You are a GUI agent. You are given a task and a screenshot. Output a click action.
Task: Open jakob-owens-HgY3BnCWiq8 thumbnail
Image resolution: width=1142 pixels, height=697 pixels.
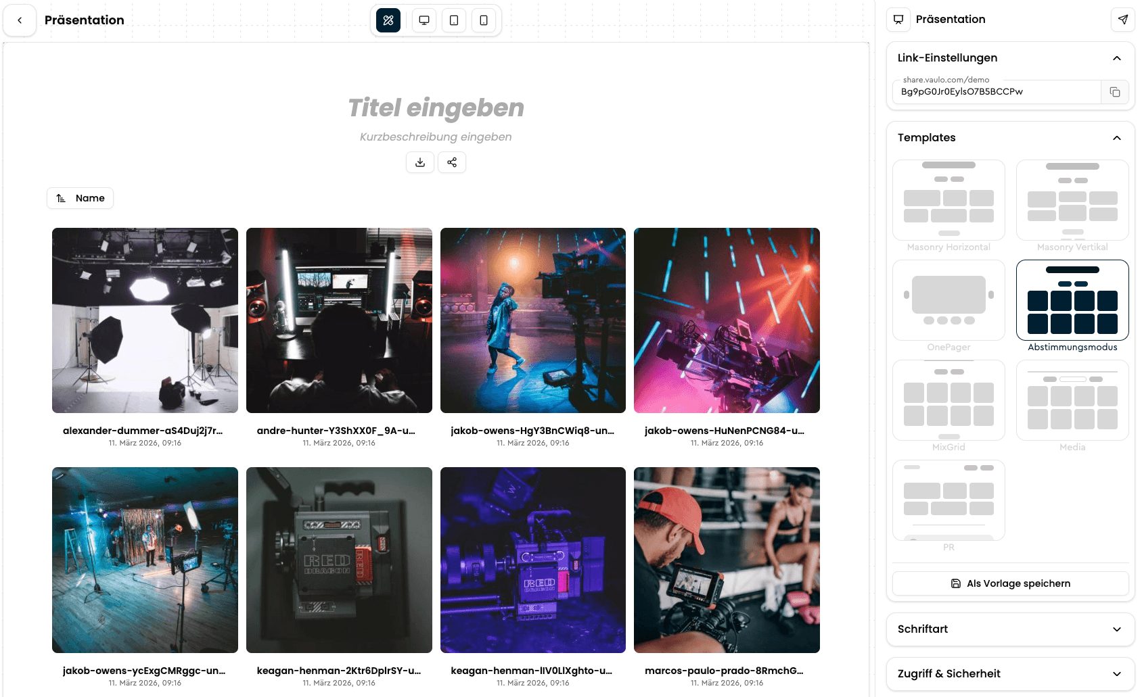pos(533,320)
